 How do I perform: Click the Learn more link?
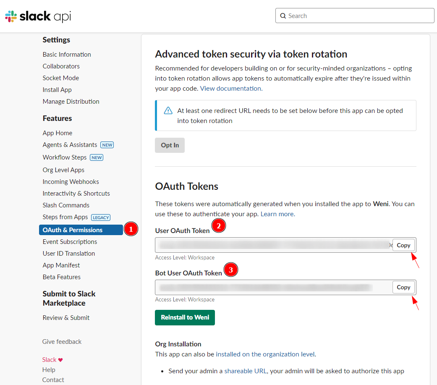[277, 214]
